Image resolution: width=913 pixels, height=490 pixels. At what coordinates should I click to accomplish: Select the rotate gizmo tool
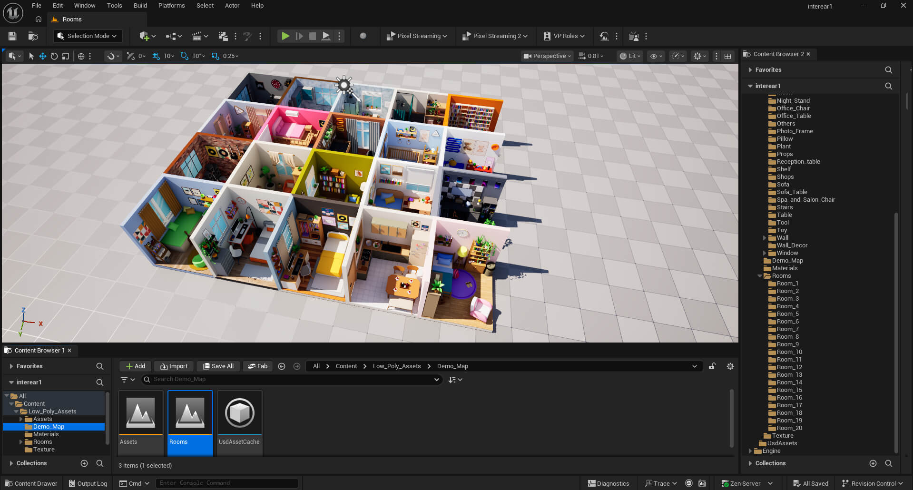pos(54,56)
